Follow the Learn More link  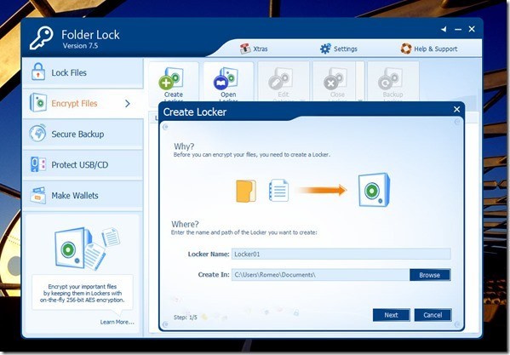[117, 322]
